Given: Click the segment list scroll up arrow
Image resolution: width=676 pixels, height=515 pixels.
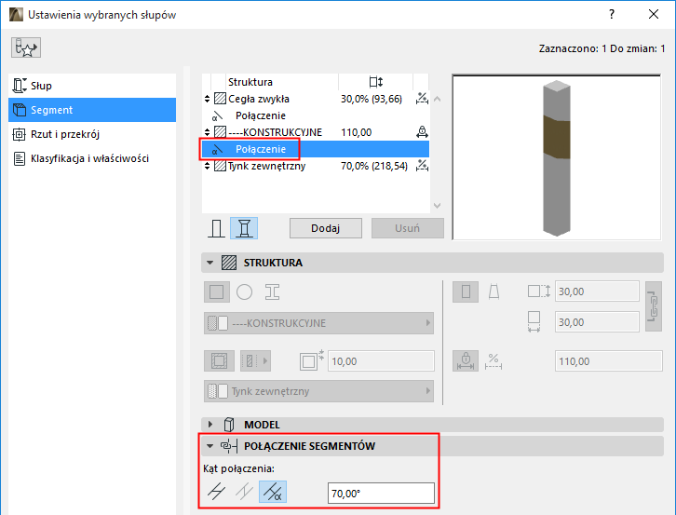Looking at the screenshot, I should point(437,99).
